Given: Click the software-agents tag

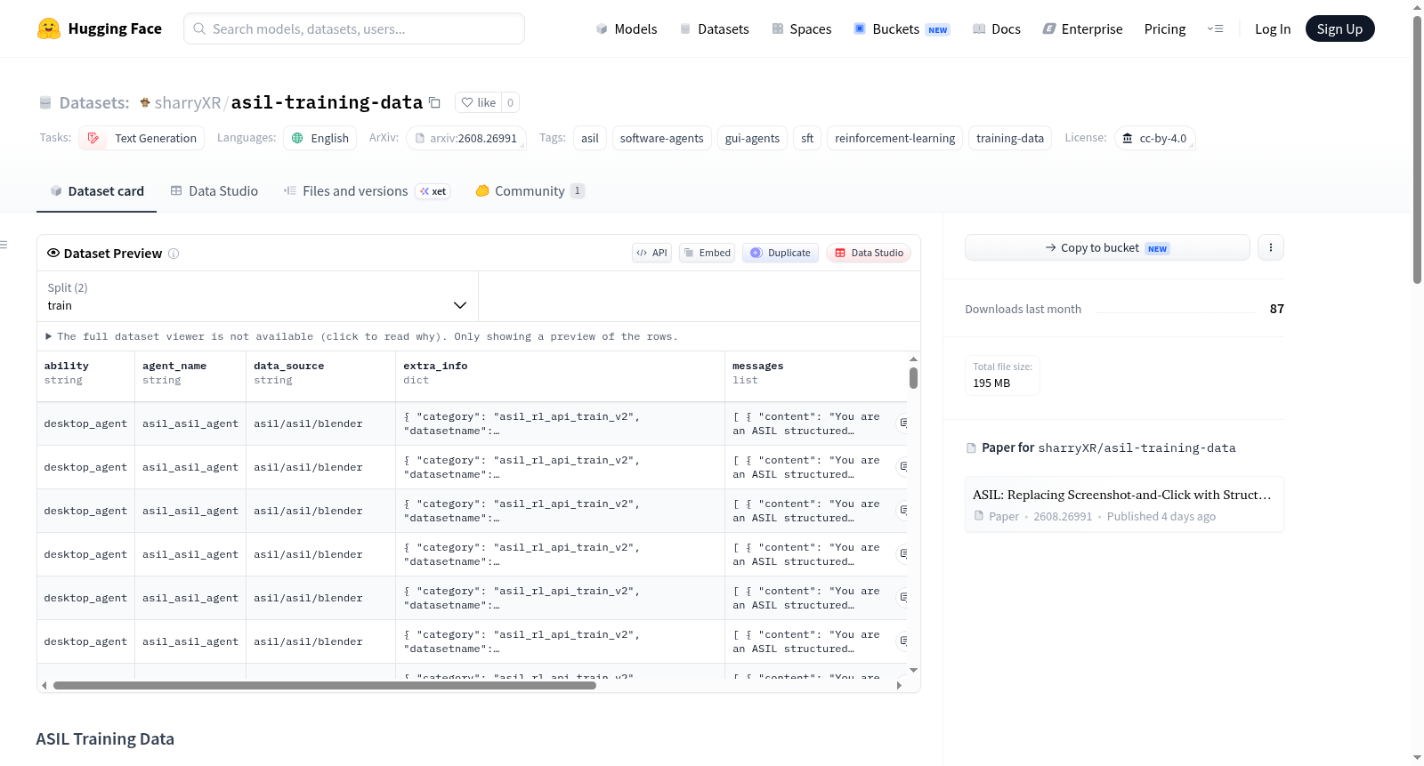Looking at the screenshot, I should (661, 138).
